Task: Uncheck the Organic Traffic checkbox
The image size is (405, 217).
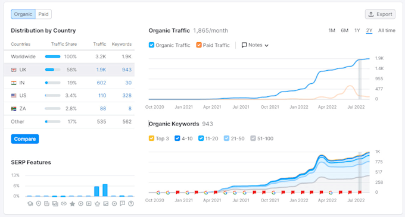Action: pyautogui.click(x=151, y=45)
